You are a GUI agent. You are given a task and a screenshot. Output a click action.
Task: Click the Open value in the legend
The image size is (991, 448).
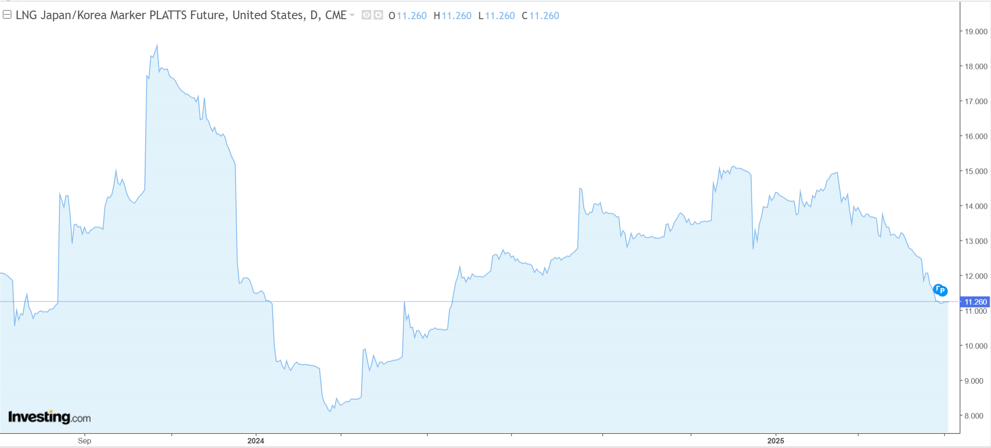[x=411, y=16]
